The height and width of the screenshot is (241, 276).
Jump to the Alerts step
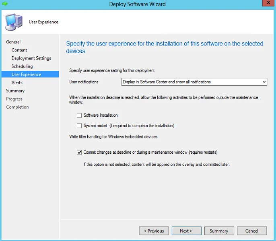[17, 82]
